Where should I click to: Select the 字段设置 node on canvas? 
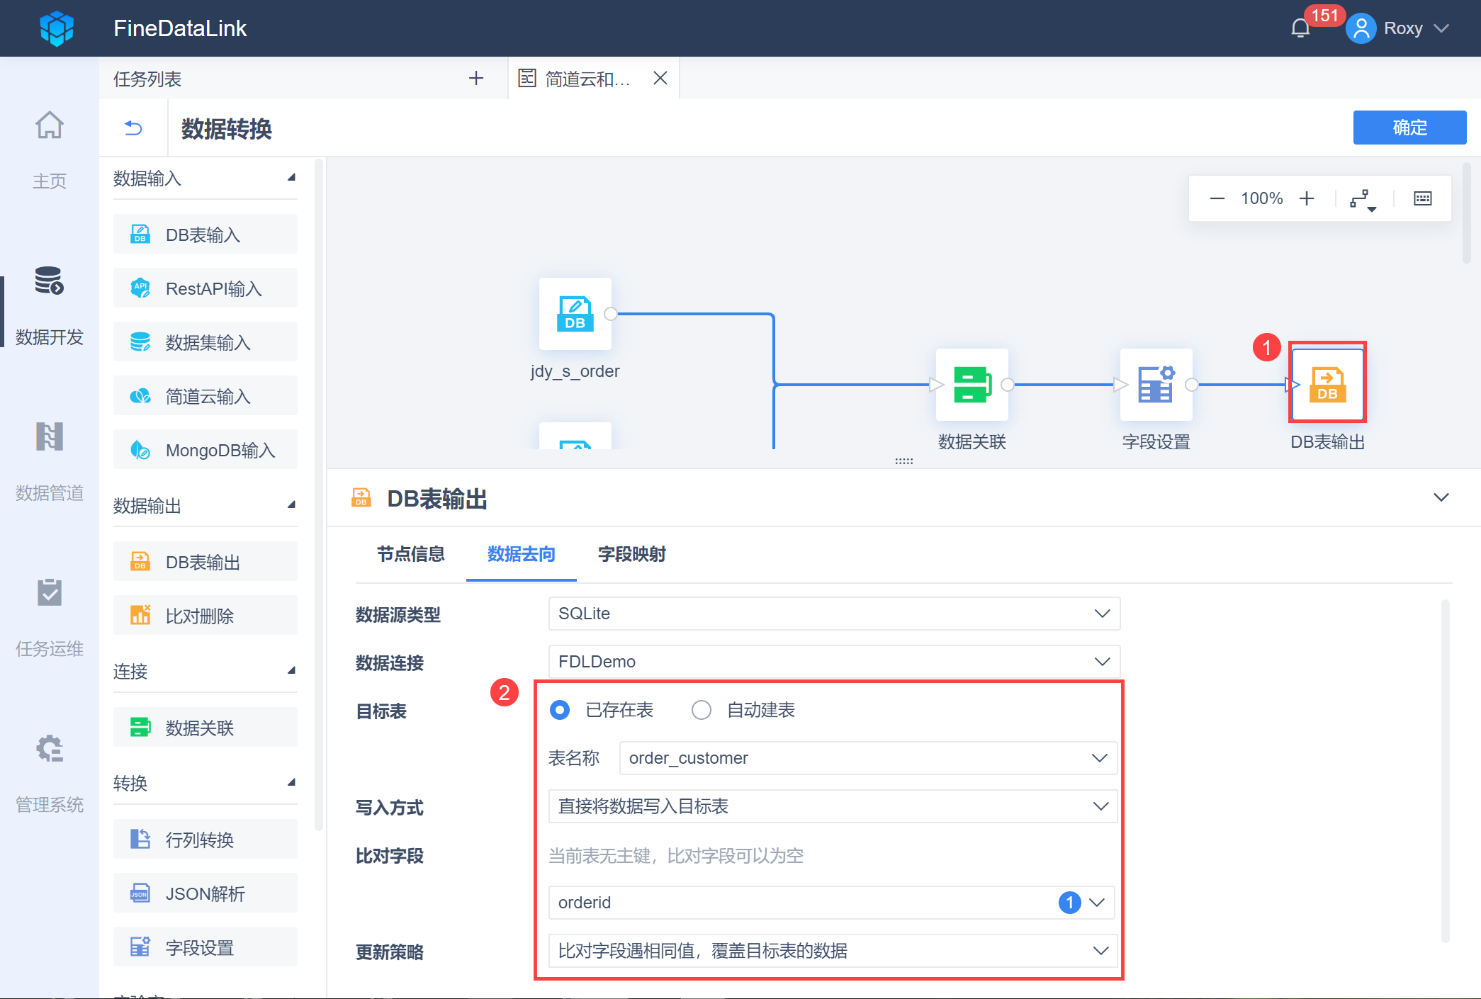(x=1156, y=385)
